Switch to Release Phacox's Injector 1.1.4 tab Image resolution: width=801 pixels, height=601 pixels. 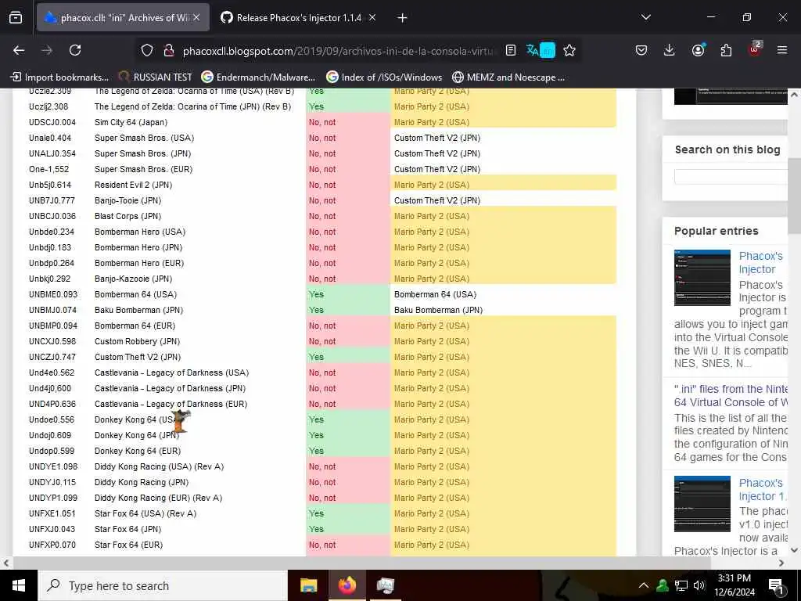pyautogui.click(x=298, y=18)
